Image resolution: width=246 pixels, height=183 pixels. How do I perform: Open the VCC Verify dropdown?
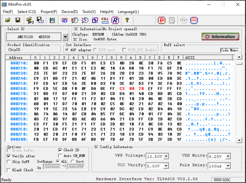coord(166,166)
